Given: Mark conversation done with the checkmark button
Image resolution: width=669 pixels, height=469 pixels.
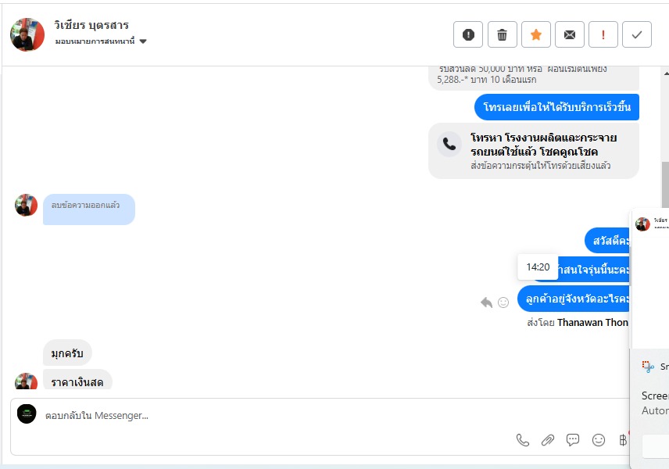Looking at the screenshot, I should pyautogui.click(x=637, y=34).
